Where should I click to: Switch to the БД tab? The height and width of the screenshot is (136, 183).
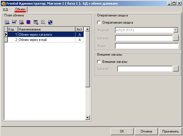[x=5, y=10]
